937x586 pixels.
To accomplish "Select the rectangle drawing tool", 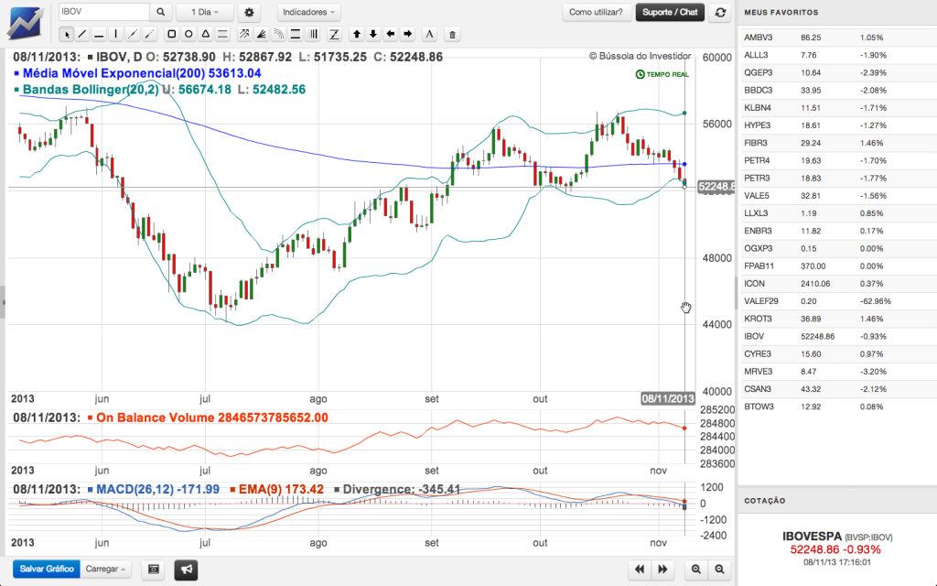I will tap(171, 34).
